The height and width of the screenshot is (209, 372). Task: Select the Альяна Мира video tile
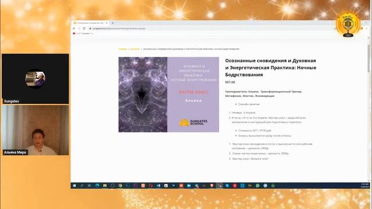click(35, 130)
